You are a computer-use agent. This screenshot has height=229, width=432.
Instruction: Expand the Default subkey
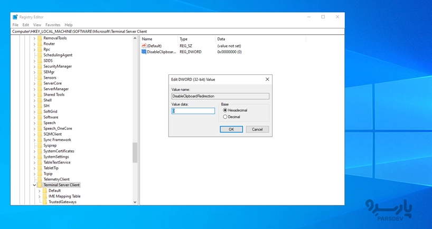pos(40,190)
